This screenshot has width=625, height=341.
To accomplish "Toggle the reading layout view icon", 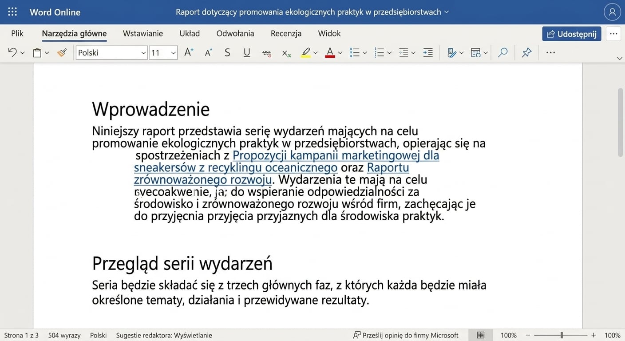I will coord(481,335).
